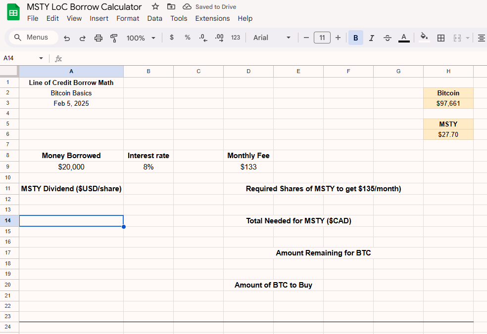The height and width of the screenshot is (334, 487).
Task: Select the $133 monthly fee cell
Action: point(248,167)
